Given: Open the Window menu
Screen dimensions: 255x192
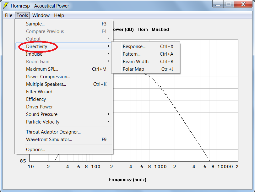Looking at the screenshot, I should point(41,15).
